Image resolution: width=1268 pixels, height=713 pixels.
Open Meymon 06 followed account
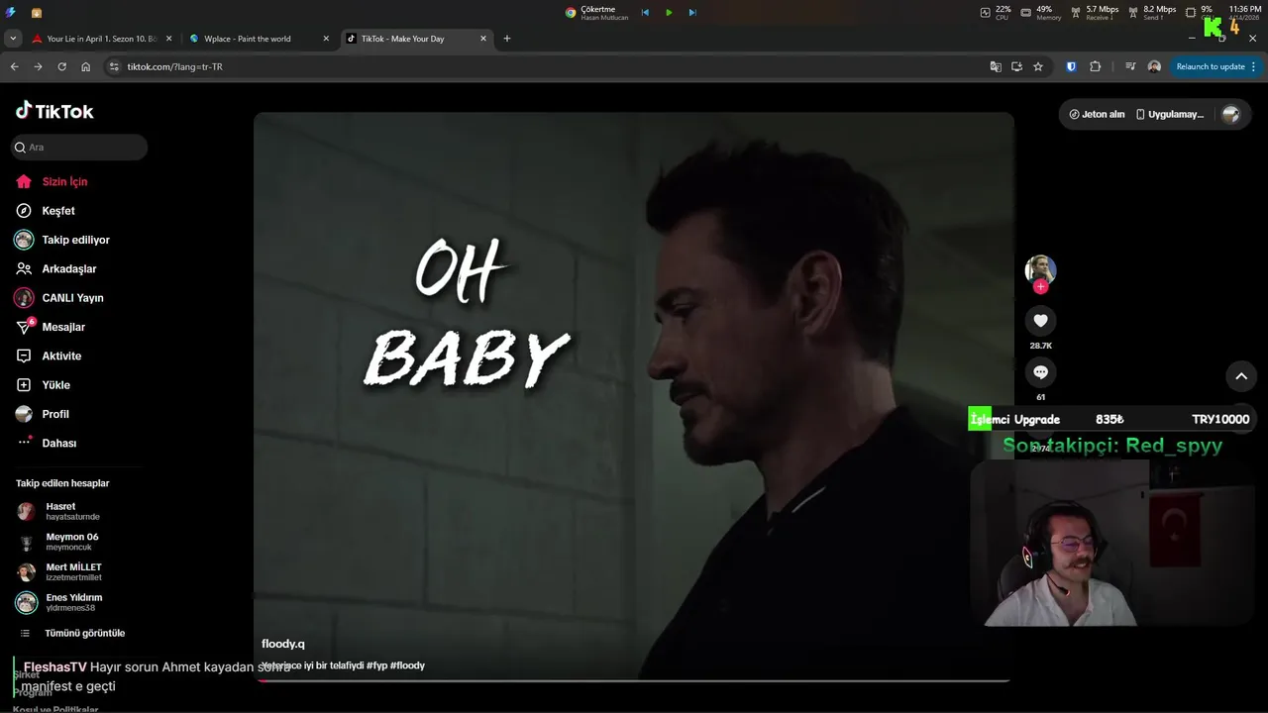coord(72,542)
